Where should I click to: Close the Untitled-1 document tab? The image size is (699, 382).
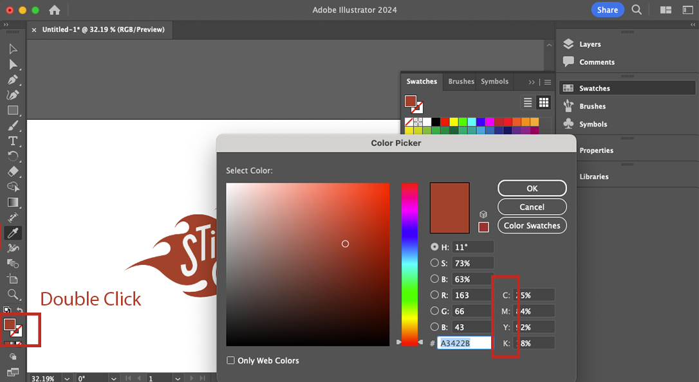coord(34,30)
